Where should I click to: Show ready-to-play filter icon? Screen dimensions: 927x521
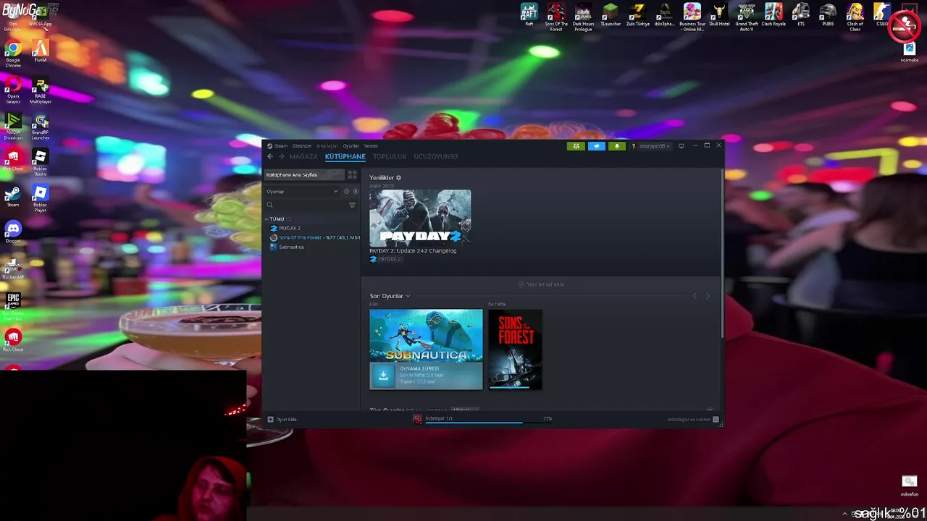tap(356, 192)
